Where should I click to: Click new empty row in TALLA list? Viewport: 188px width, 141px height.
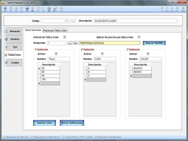[50, 83]
